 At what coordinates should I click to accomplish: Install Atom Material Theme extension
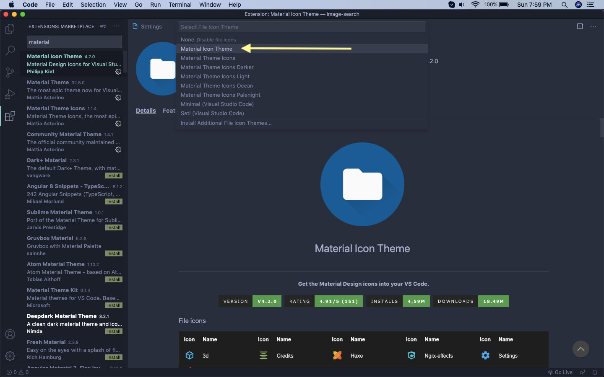click(114, 279)
